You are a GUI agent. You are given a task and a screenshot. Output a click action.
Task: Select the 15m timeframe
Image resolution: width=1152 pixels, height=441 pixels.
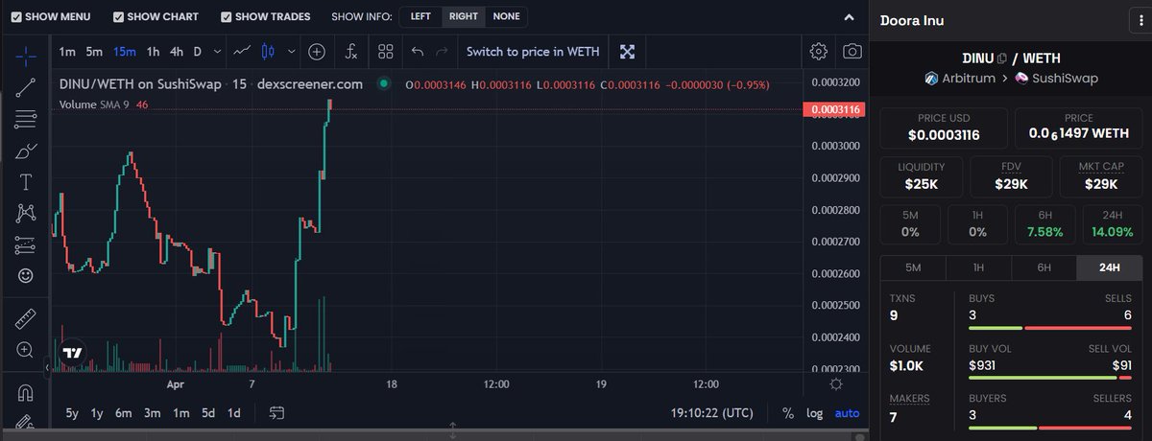coord(124,51)
